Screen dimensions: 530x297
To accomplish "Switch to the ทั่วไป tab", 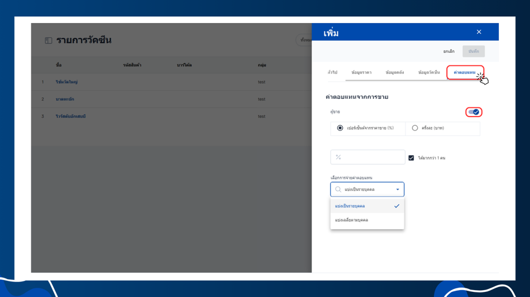I will coord(332,72).
